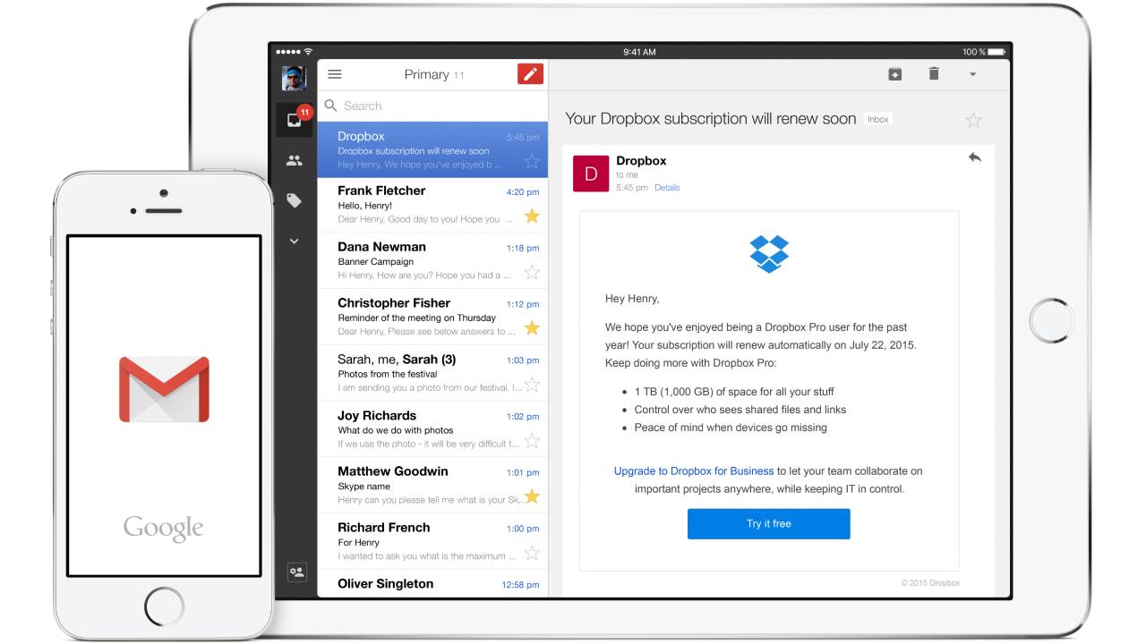The image size is (1146, 644).
Task: Click the Dropbox logo in email body
Action: click(769, 254)
